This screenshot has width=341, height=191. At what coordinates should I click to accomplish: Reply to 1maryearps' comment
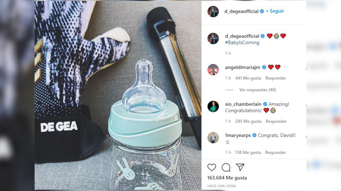[275, 153]
